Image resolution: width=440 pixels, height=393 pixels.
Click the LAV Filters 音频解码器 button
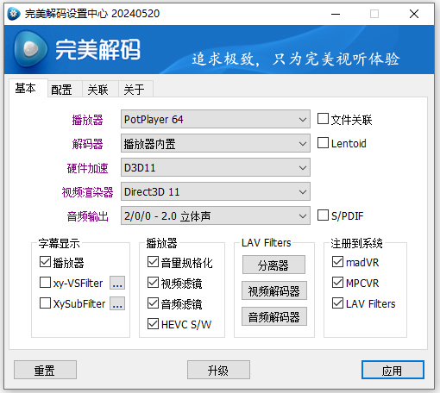(x=274, y=316)
